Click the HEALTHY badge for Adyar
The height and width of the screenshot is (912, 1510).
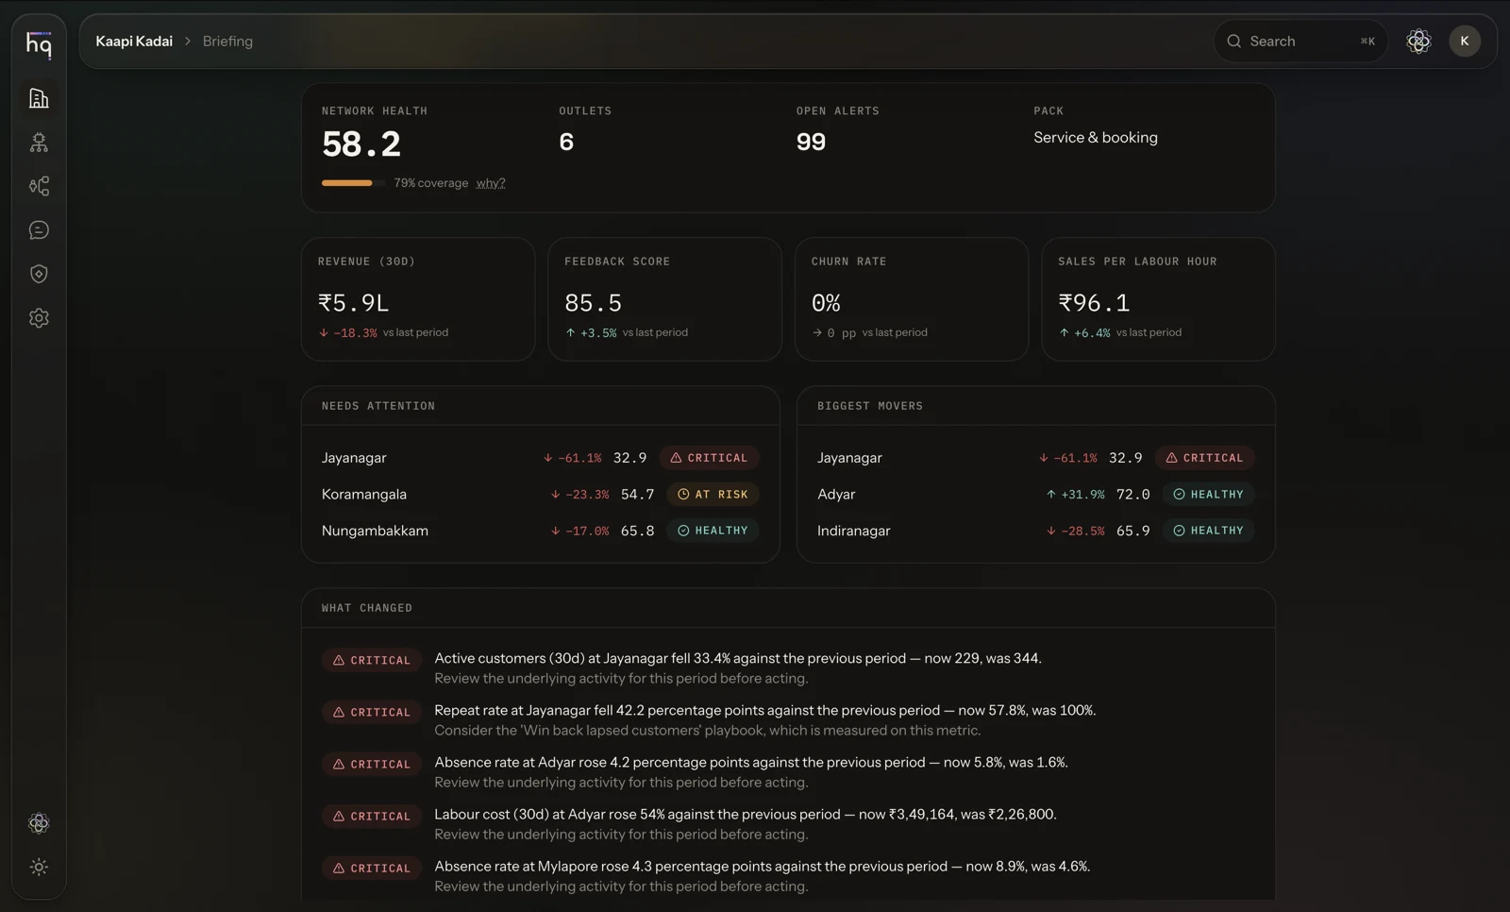click(x=1208, y=494)
